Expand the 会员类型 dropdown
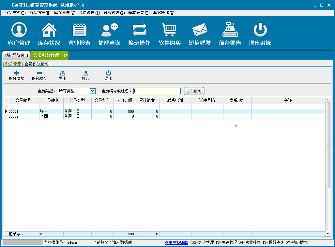The width and height of the screenshot is (335, 247). (92, 91)
